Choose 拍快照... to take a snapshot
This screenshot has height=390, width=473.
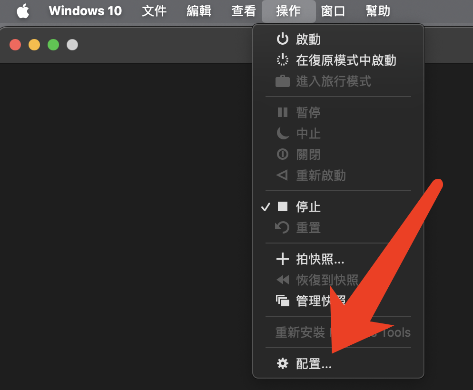[x=338, y=259]
